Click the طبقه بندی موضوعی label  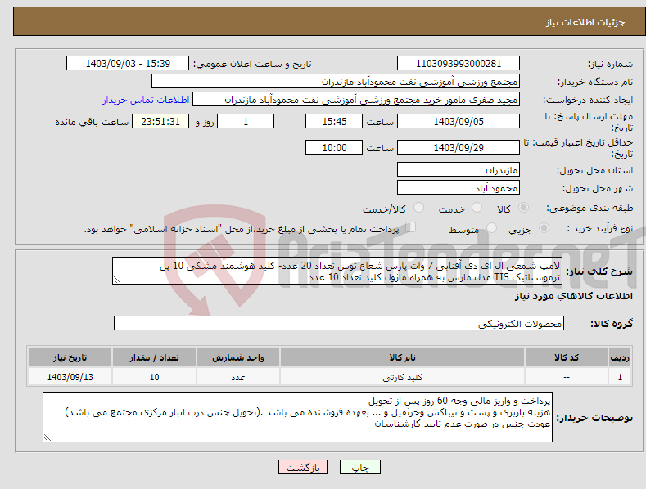tap(590, 209)
